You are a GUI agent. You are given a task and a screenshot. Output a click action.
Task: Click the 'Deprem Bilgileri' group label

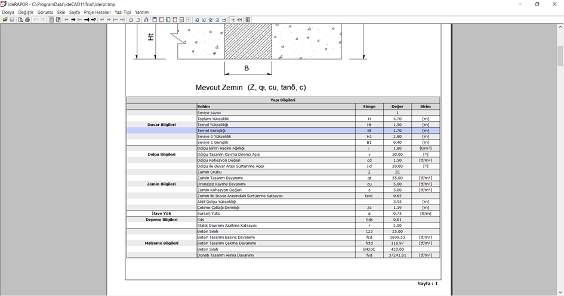(x=162, y=220)
